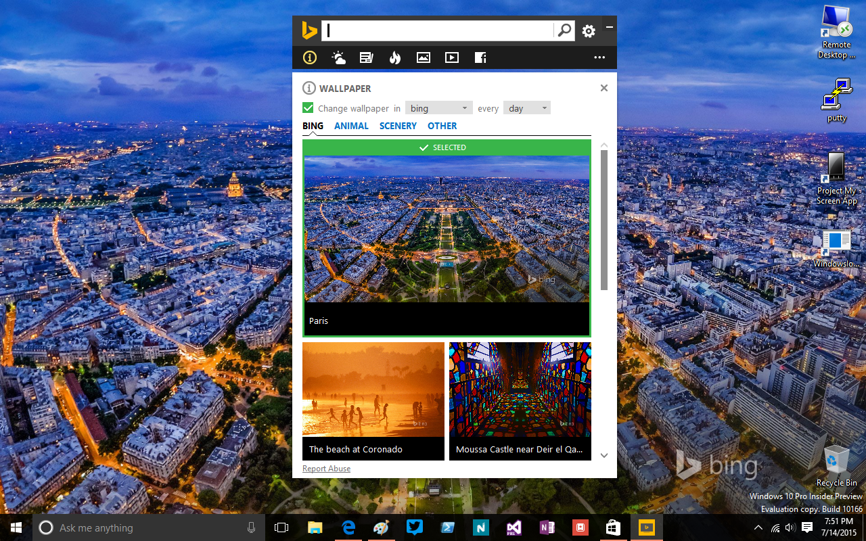Select the BING wallpaper tab

coord(313,126)
